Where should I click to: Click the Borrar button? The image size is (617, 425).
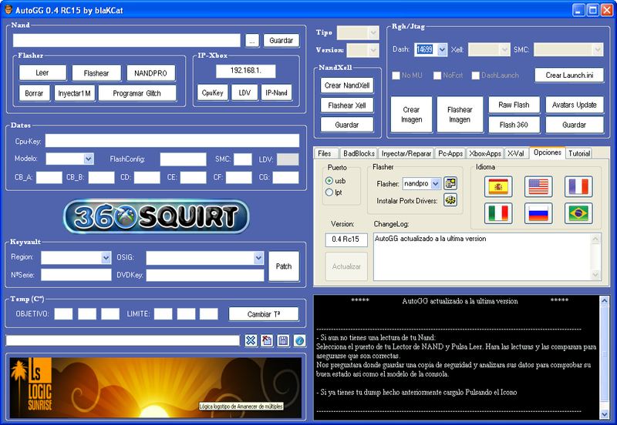(34, 93)
